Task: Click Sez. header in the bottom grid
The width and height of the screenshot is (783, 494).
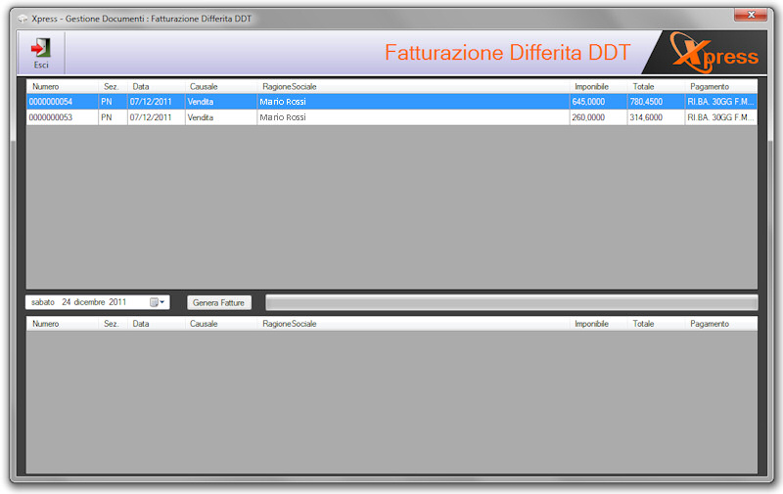Action: click(113, 324)
